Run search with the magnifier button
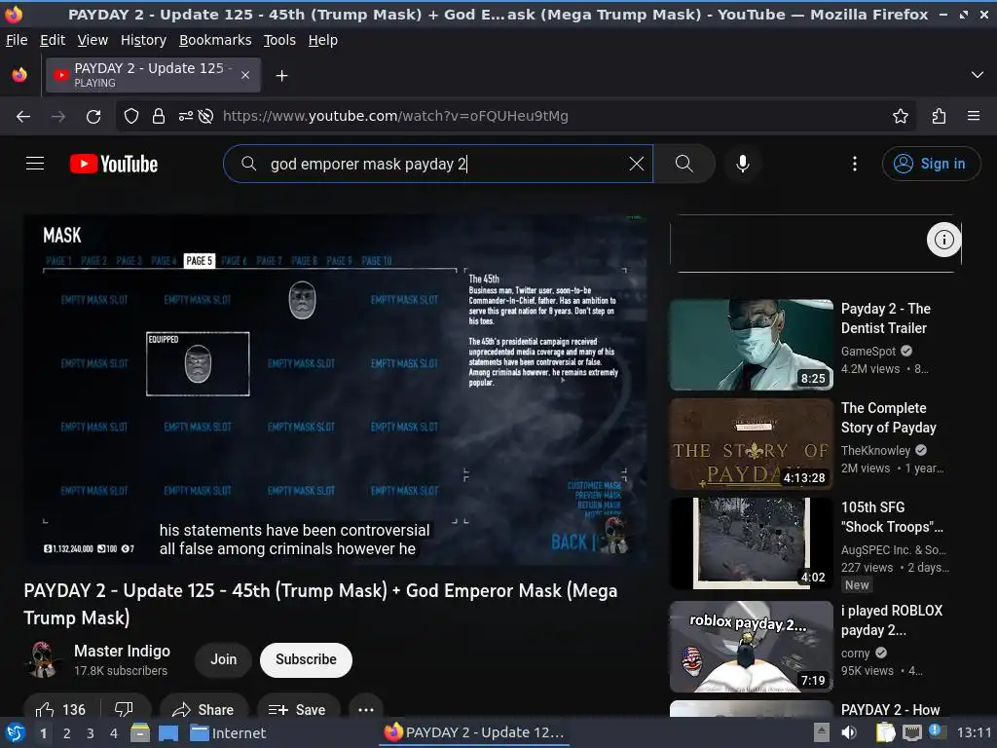Viewport: 997px width, 748px height. click(684, 164)
